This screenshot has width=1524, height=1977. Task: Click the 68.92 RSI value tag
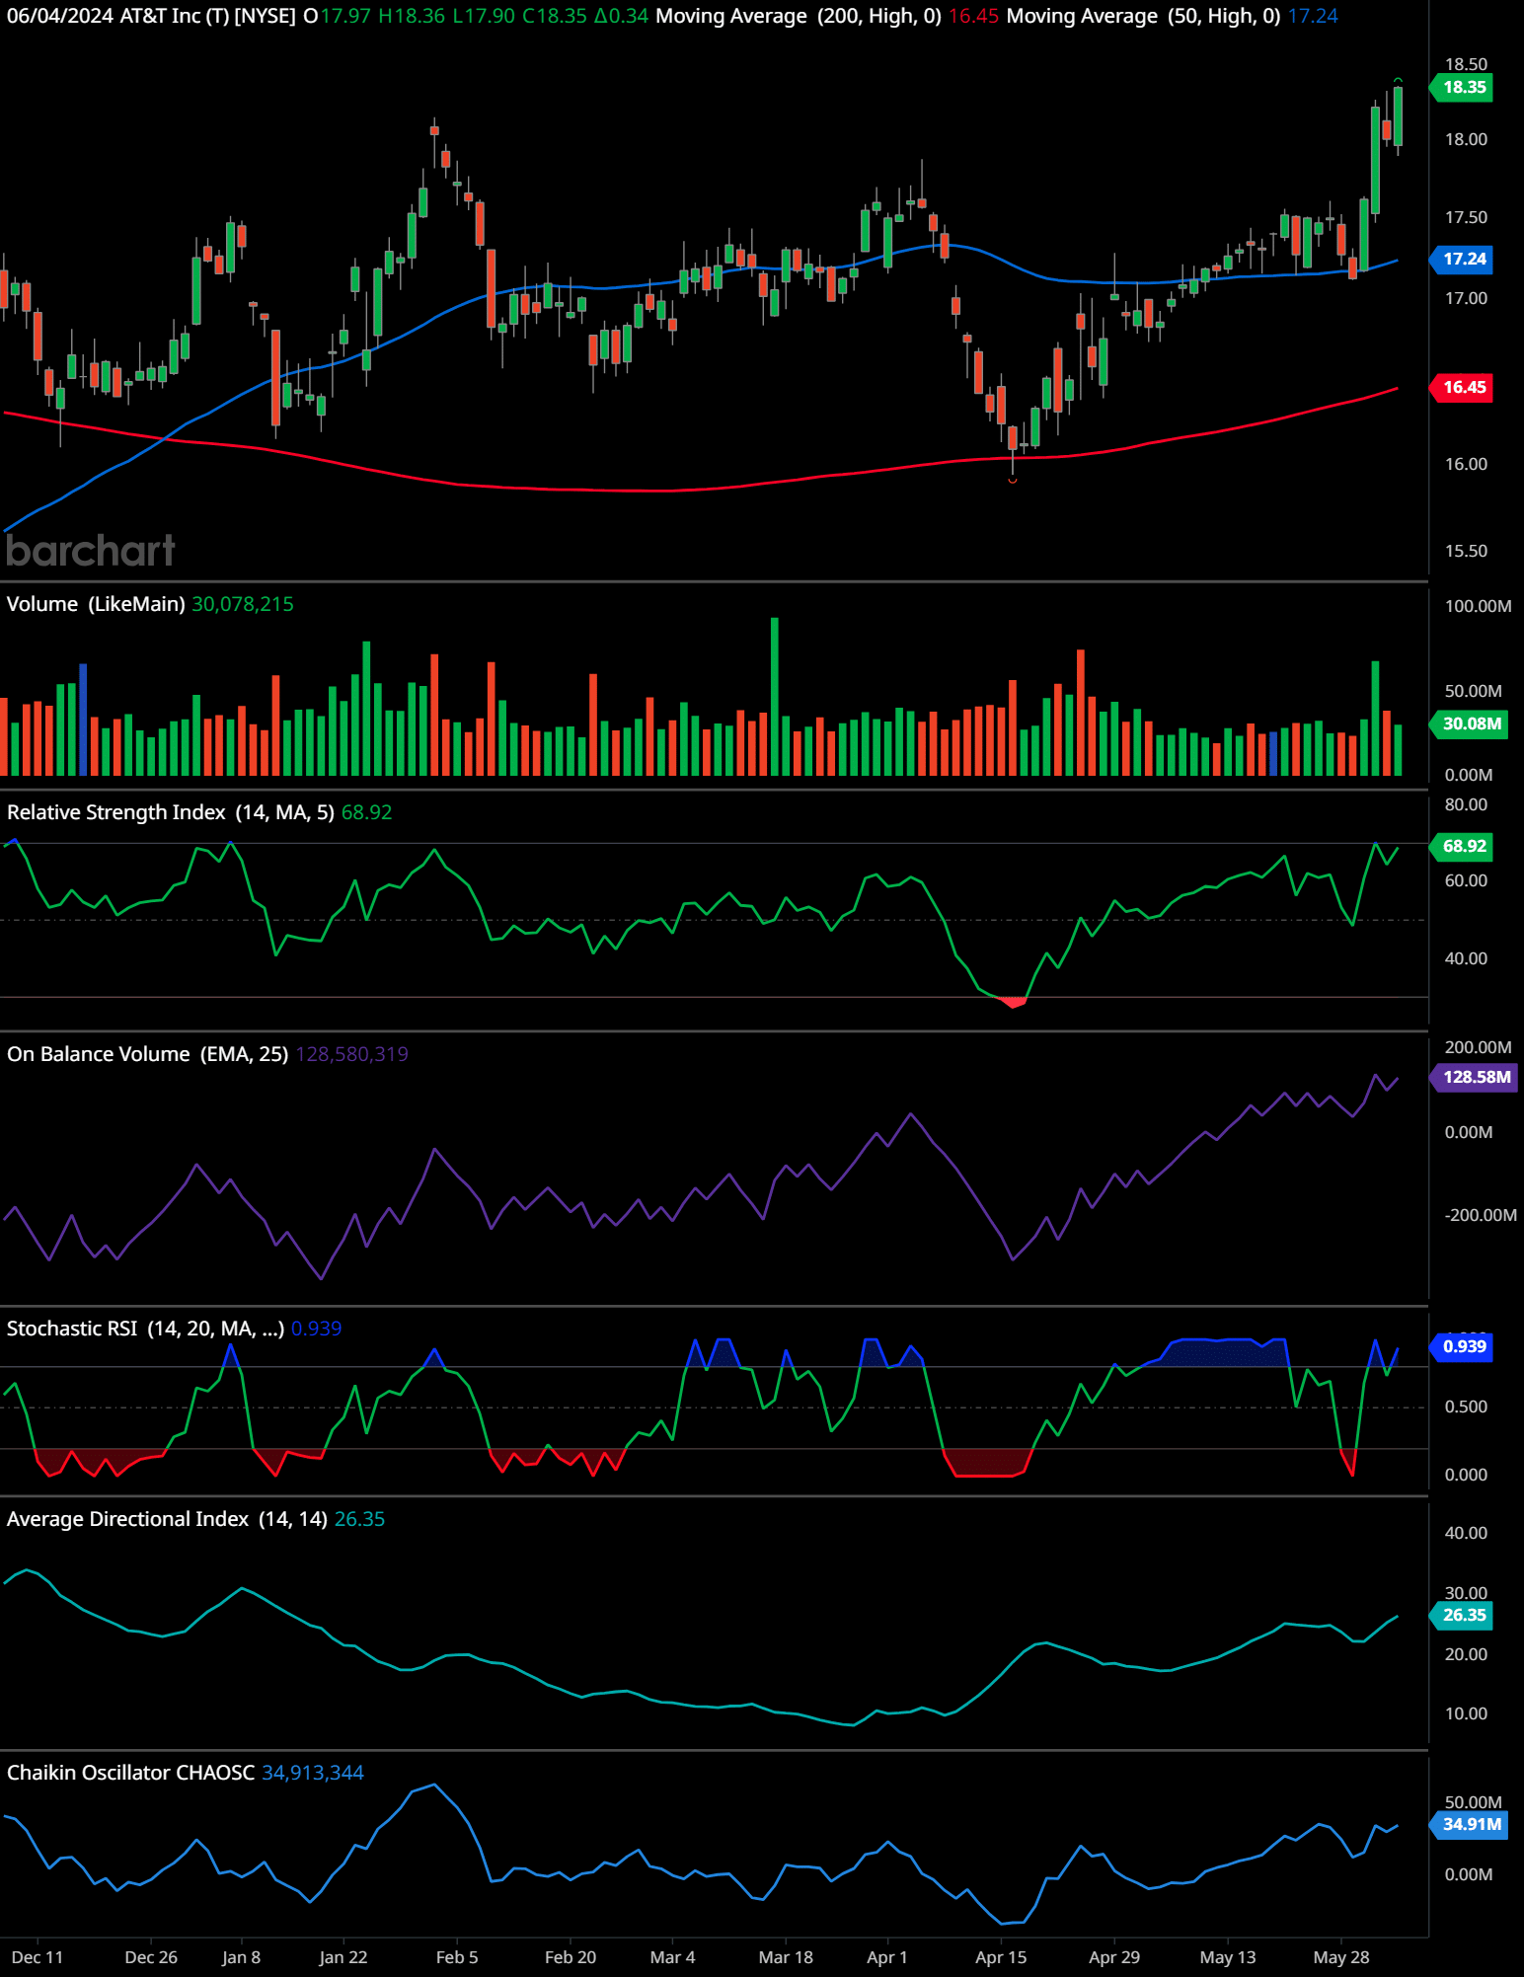pos(1463,846)
